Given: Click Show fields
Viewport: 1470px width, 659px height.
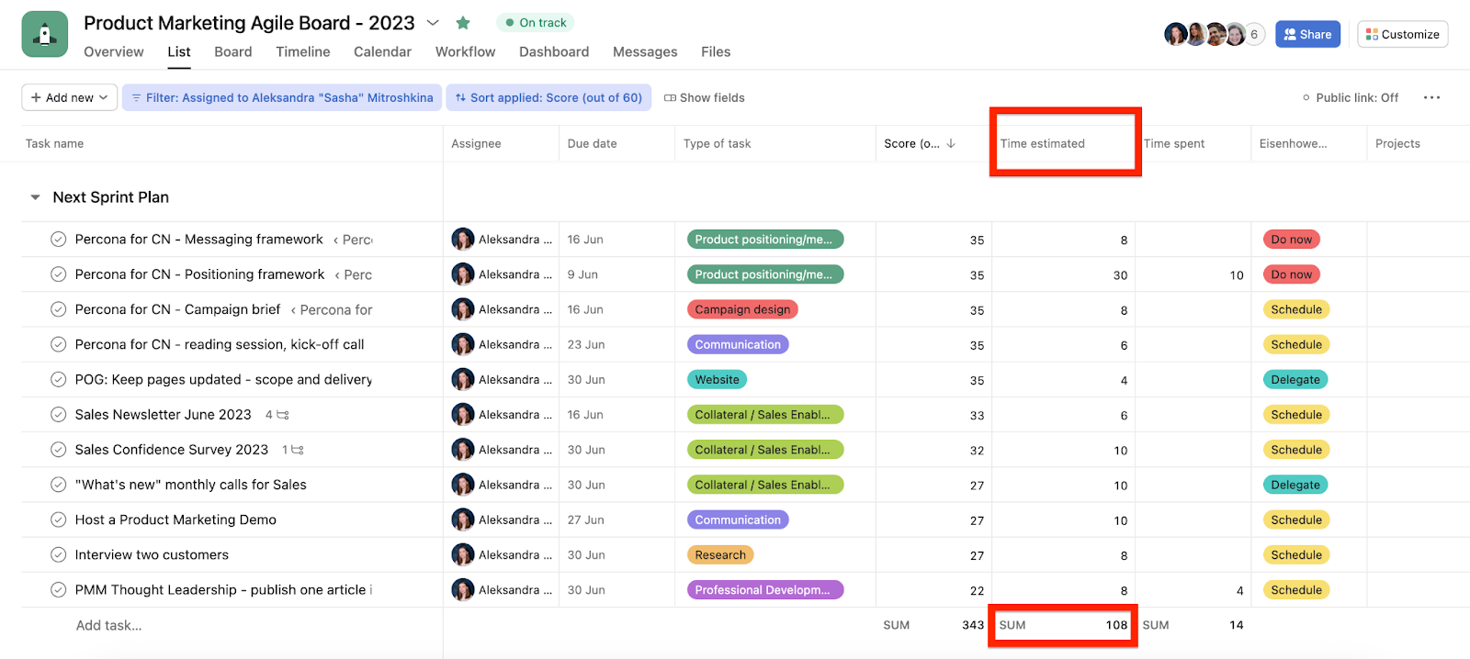Looking at the screenshot, I should [704, 97].
